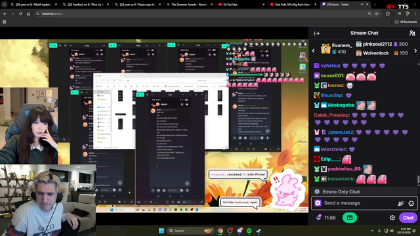
Task: Open the browser tab search dropdown
Action: coord(5,5)
